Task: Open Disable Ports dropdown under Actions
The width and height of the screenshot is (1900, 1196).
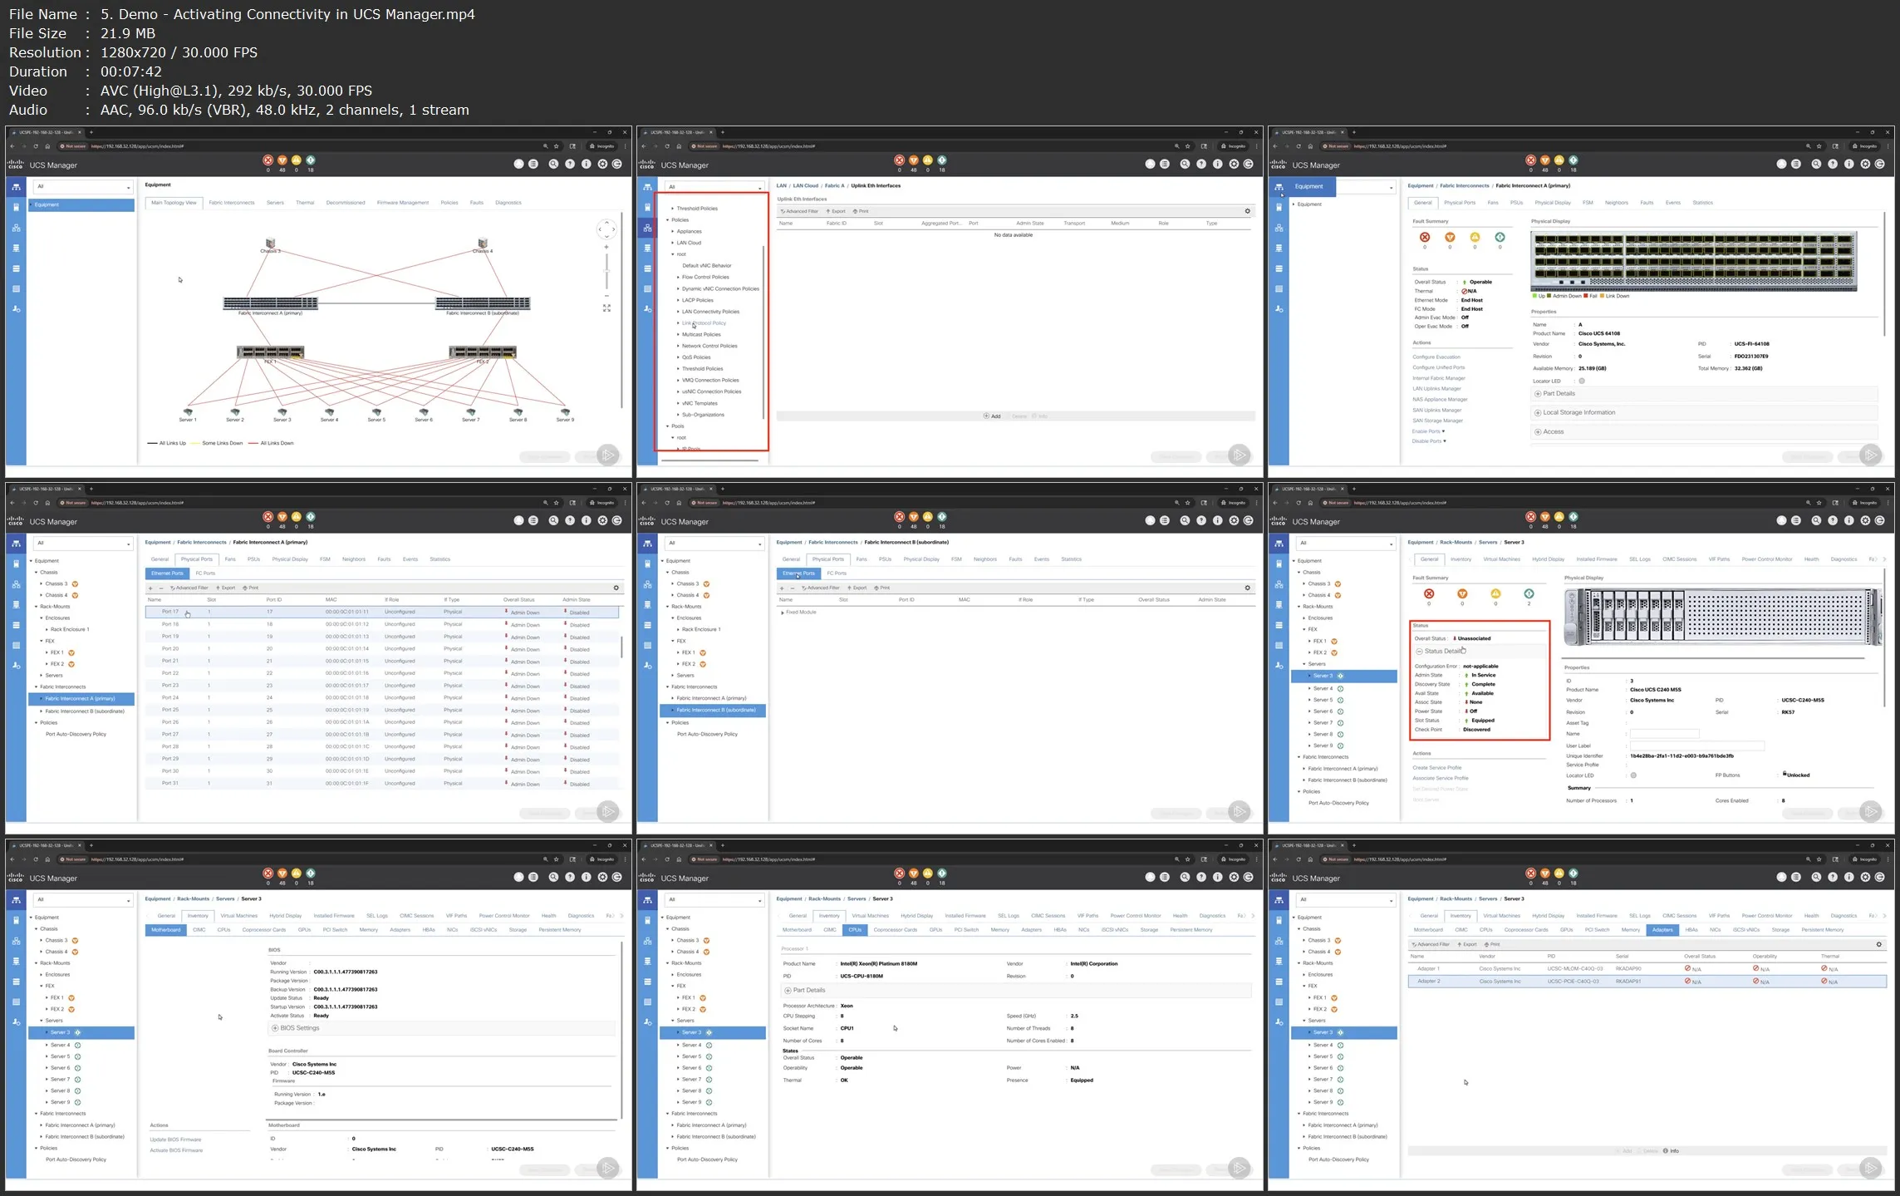Action: coord(1429,441)
